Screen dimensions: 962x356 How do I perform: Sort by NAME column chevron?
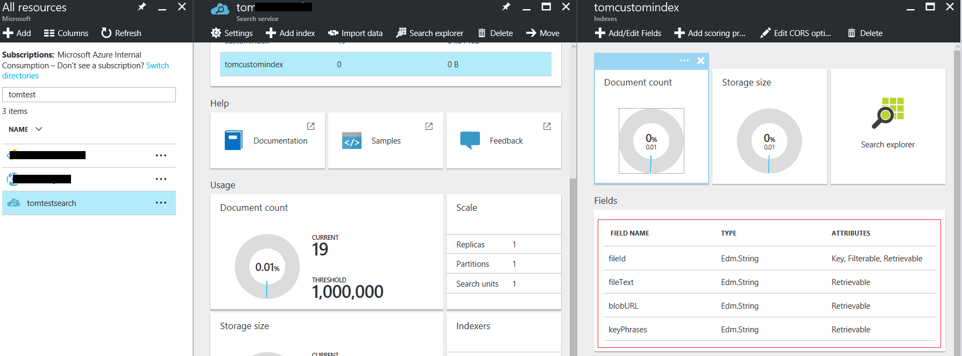click(x=39, y=129)
